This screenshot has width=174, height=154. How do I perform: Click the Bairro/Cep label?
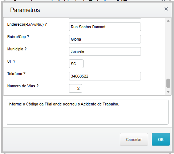coord(18,37)
